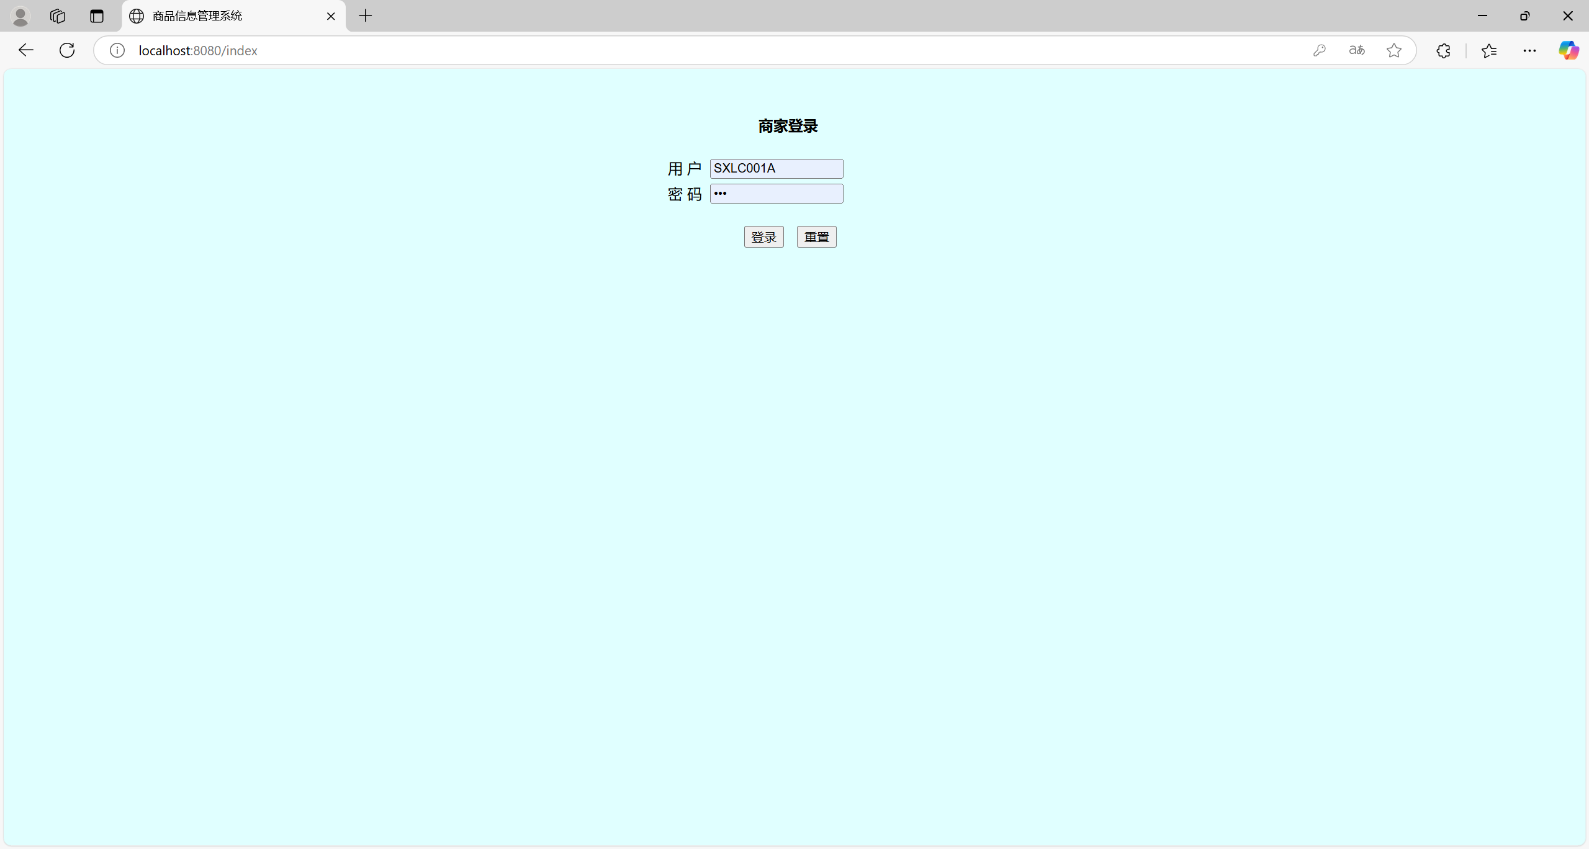1589x849 pixels.
Task: Select the 商品信息管理系统 tab
Action: [x=223, y=16]
